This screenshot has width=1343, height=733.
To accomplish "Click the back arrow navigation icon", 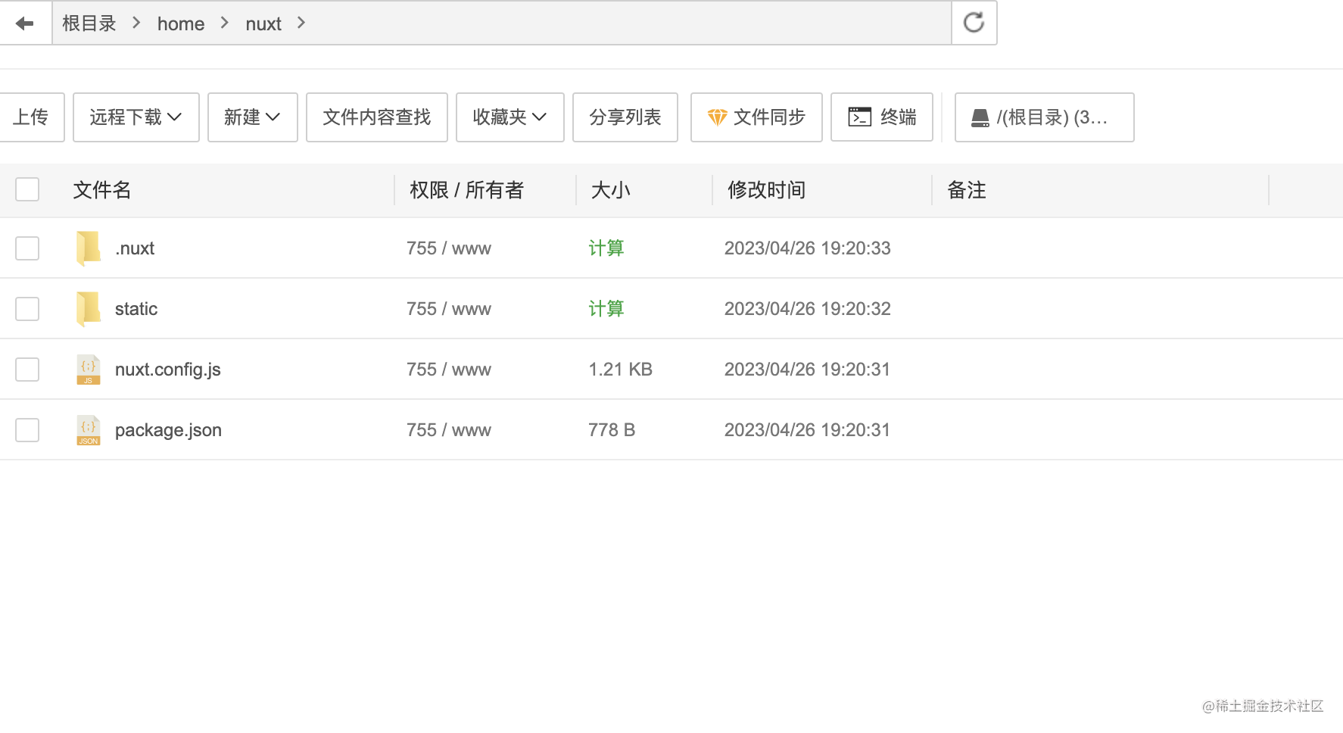I will coord(26,23).
